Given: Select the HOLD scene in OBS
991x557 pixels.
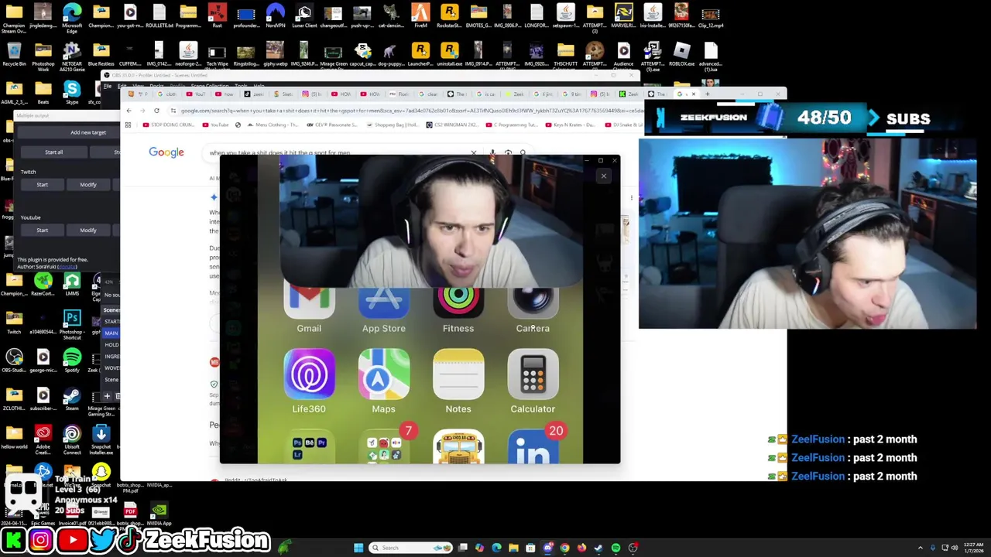Looking at the screenshot, I should [x=111, y=344].
